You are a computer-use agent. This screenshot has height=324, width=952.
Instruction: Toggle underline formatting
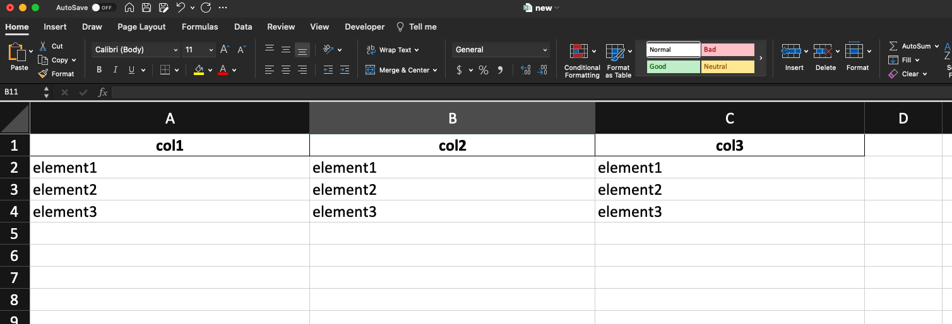(132, 70)
